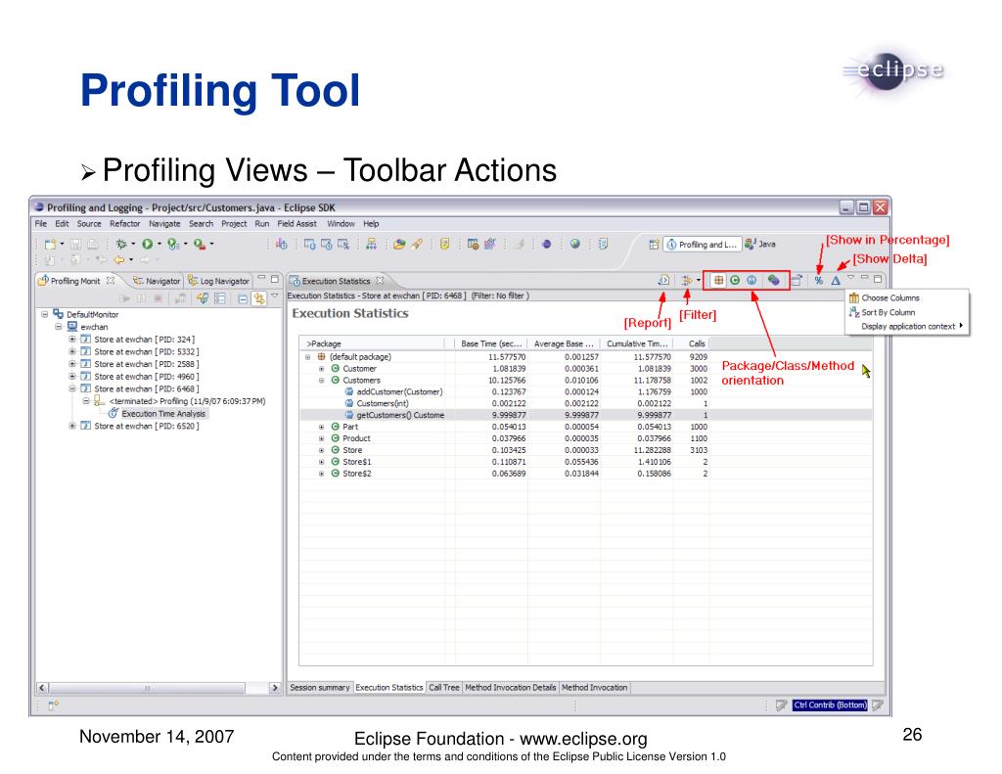This screenshot has height=774, width=1002.
Task: Click the Report toolbar icon
Action: click(x=664, y=280)
